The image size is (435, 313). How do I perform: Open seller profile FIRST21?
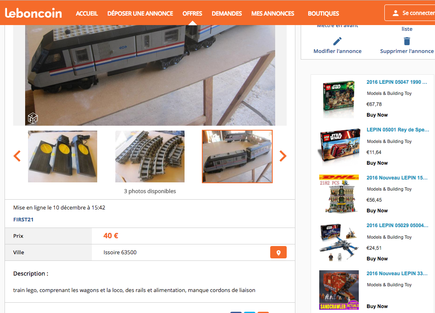click(23, 219)
